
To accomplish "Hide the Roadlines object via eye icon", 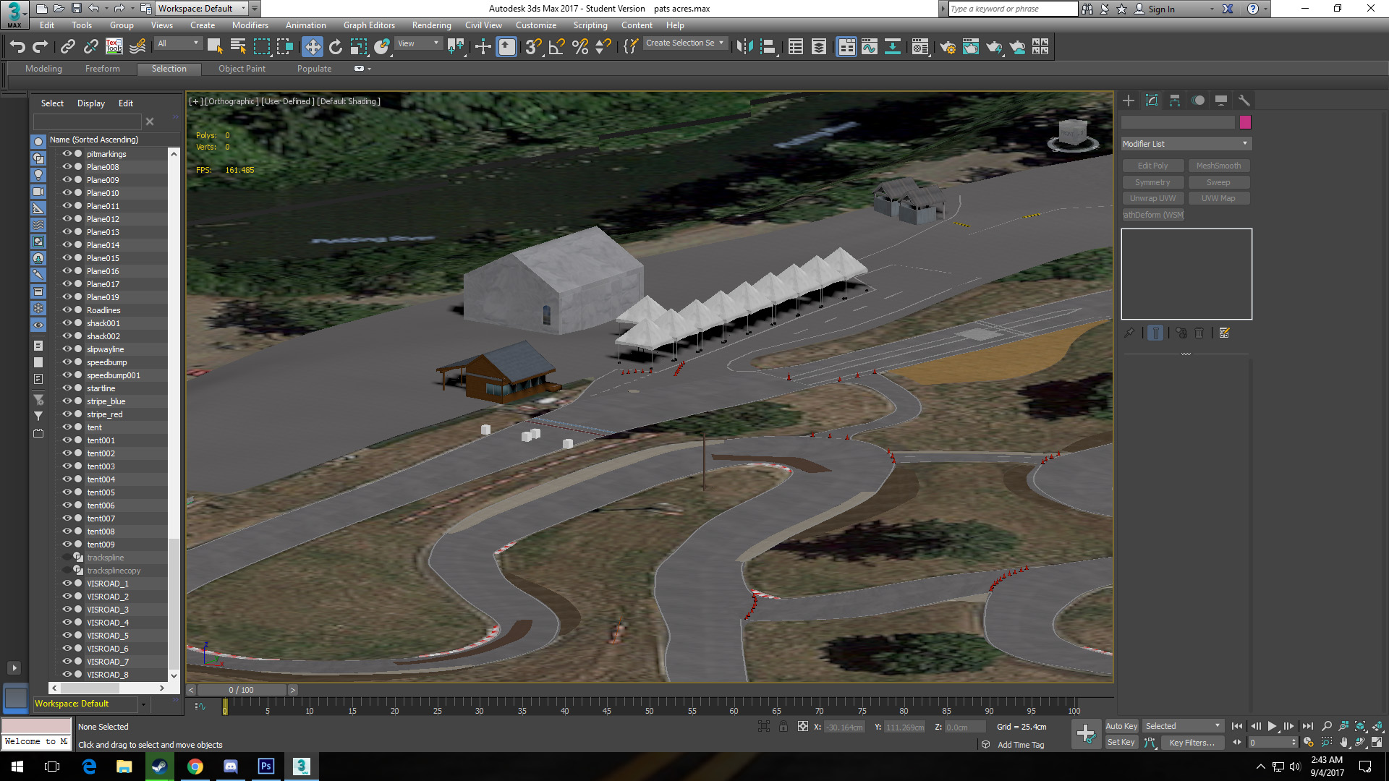I will (67, 310).
